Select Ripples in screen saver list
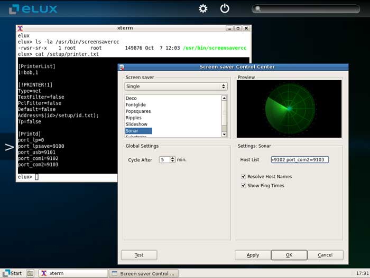Image resolution: width=370 pixels, height=278 pixels. [134, 118]
